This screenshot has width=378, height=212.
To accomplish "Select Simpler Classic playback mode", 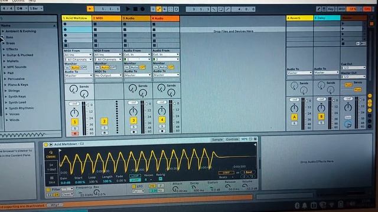I will [x=51, y=154].
